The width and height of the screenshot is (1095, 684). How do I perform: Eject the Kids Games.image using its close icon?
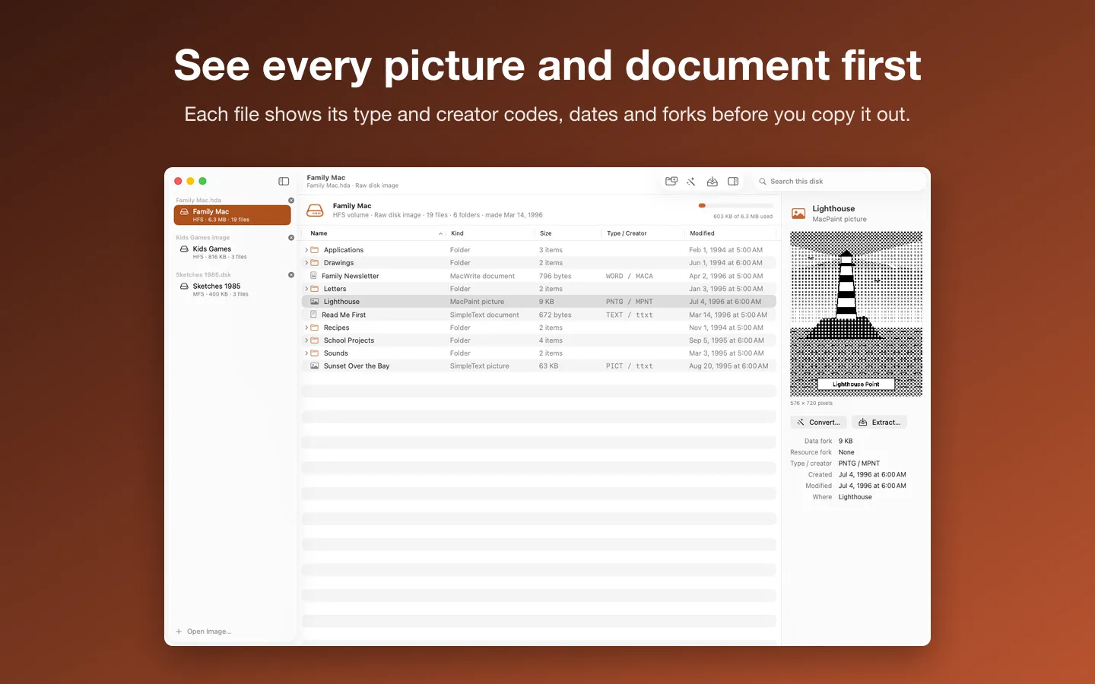tap(291, 238)
